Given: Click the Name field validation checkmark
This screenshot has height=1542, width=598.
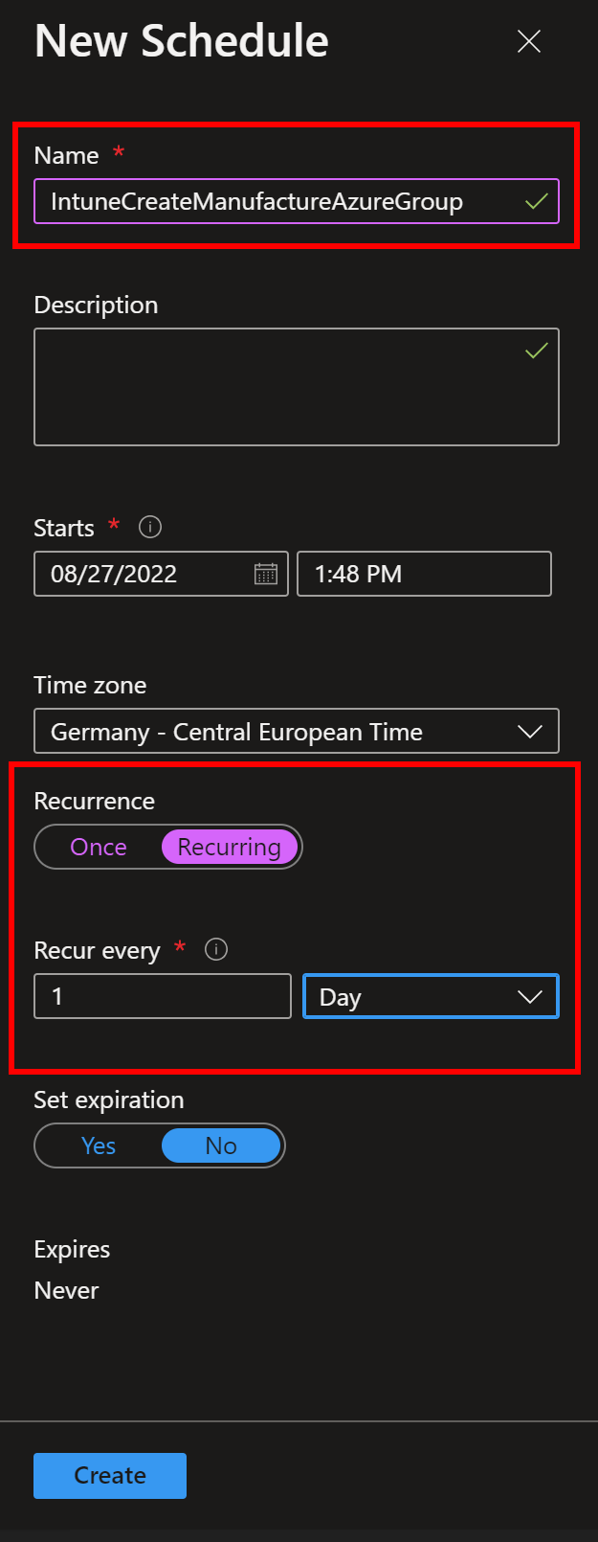Looking at the screenshot, I should click(537, 201).
